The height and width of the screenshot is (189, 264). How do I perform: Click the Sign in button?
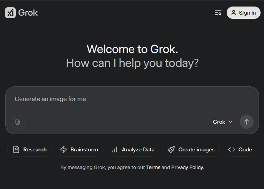244,13
